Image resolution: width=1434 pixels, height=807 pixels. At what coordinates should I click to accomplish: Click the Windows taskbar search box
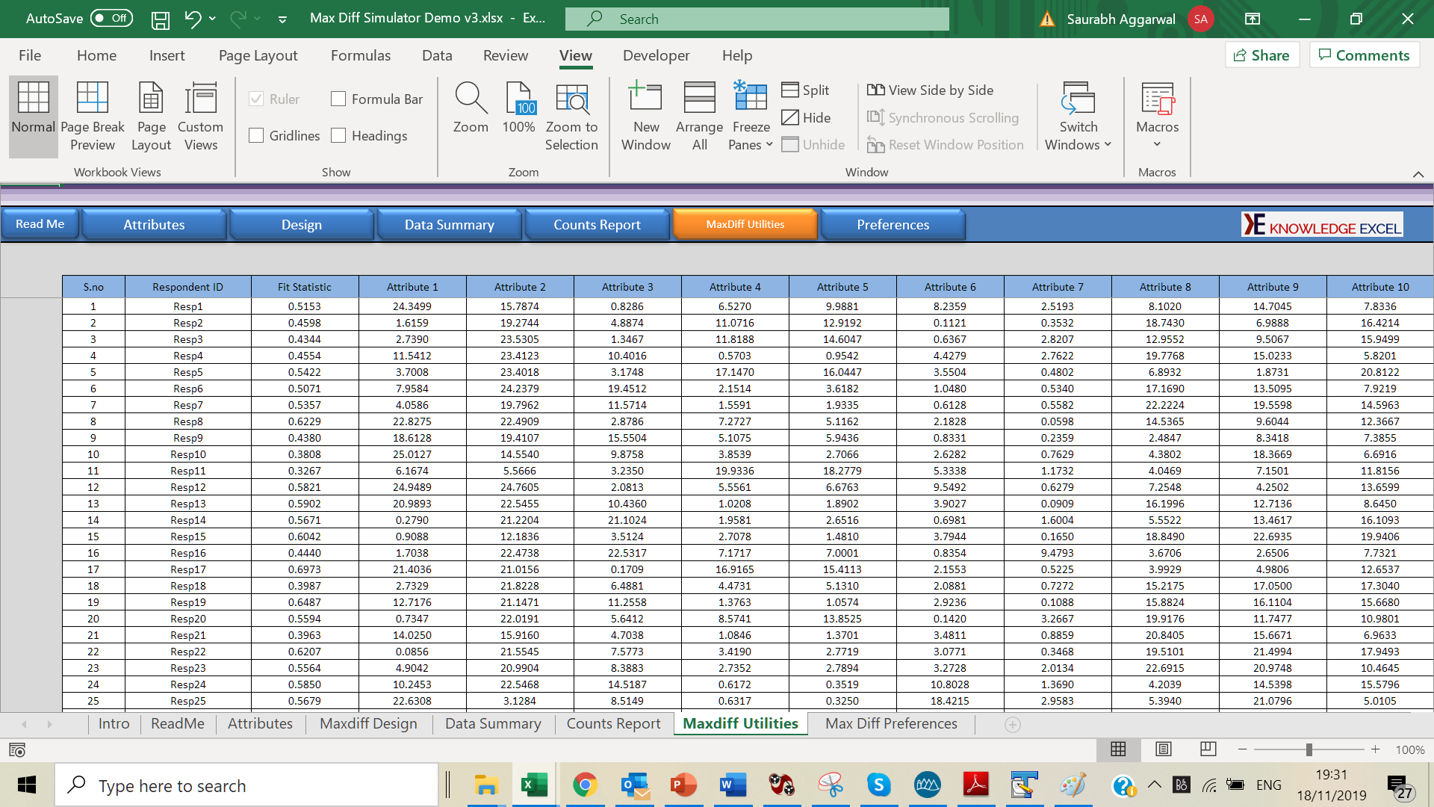(246, 785)
